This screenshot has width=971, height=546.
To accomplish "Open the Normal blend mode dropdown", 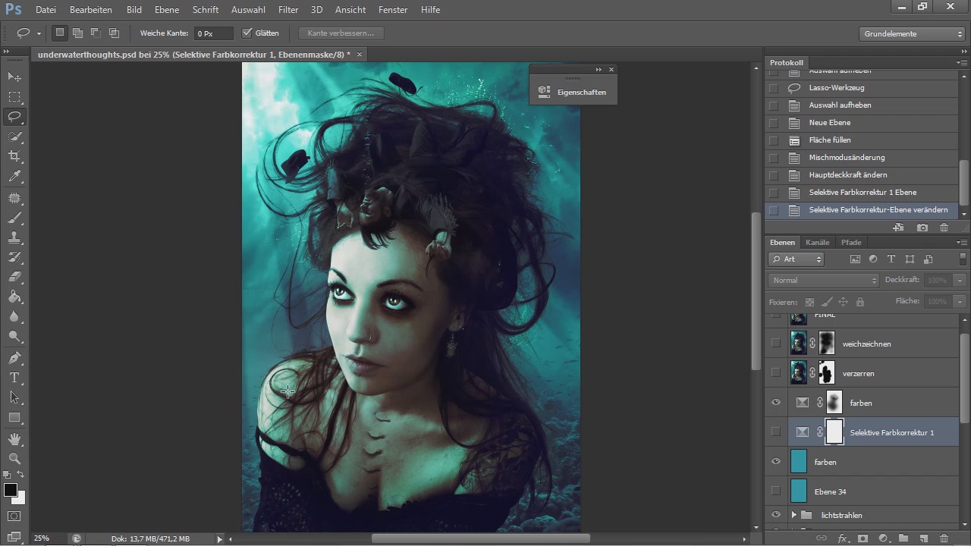I will point(824,280).
